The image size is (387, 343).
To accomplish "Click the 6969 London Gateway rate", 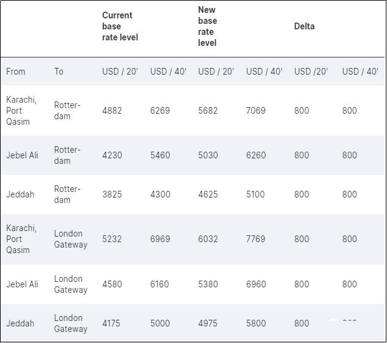I will pyautogui.click(x=160, y=239).
